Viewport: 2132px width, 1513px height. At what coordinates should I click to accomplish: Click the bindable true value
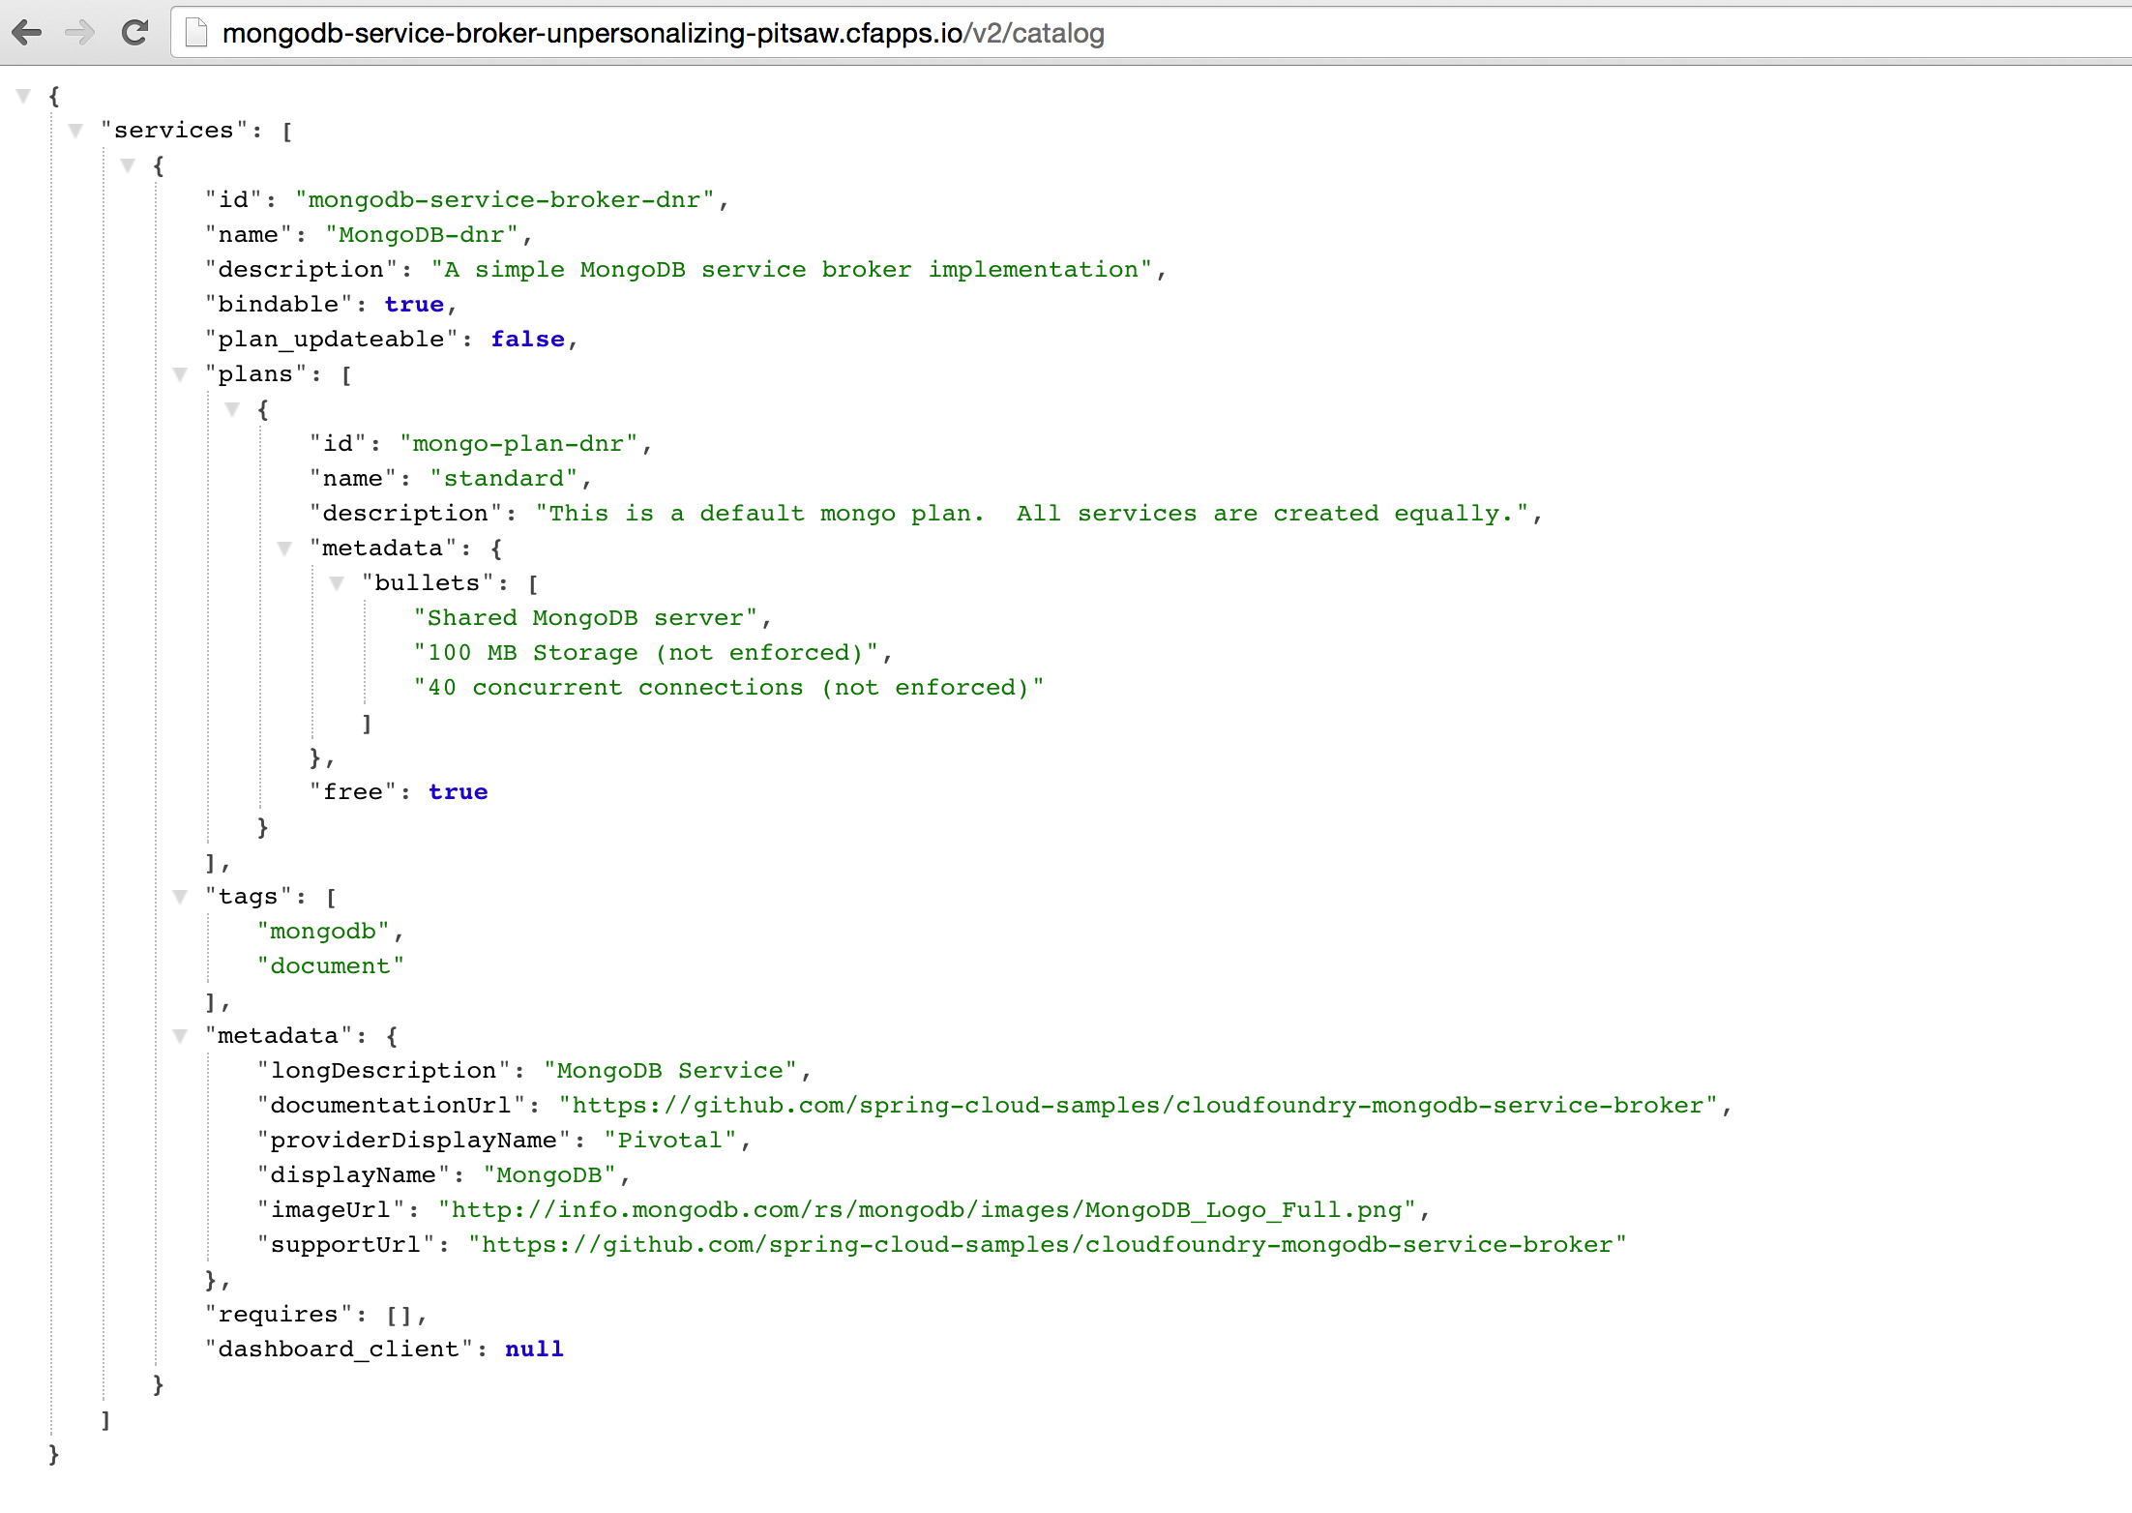[414, 305]
